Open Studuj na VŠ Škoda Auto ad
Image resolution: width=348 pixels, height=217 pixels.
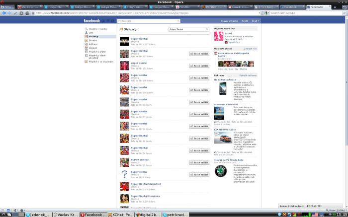pos(229,160)
